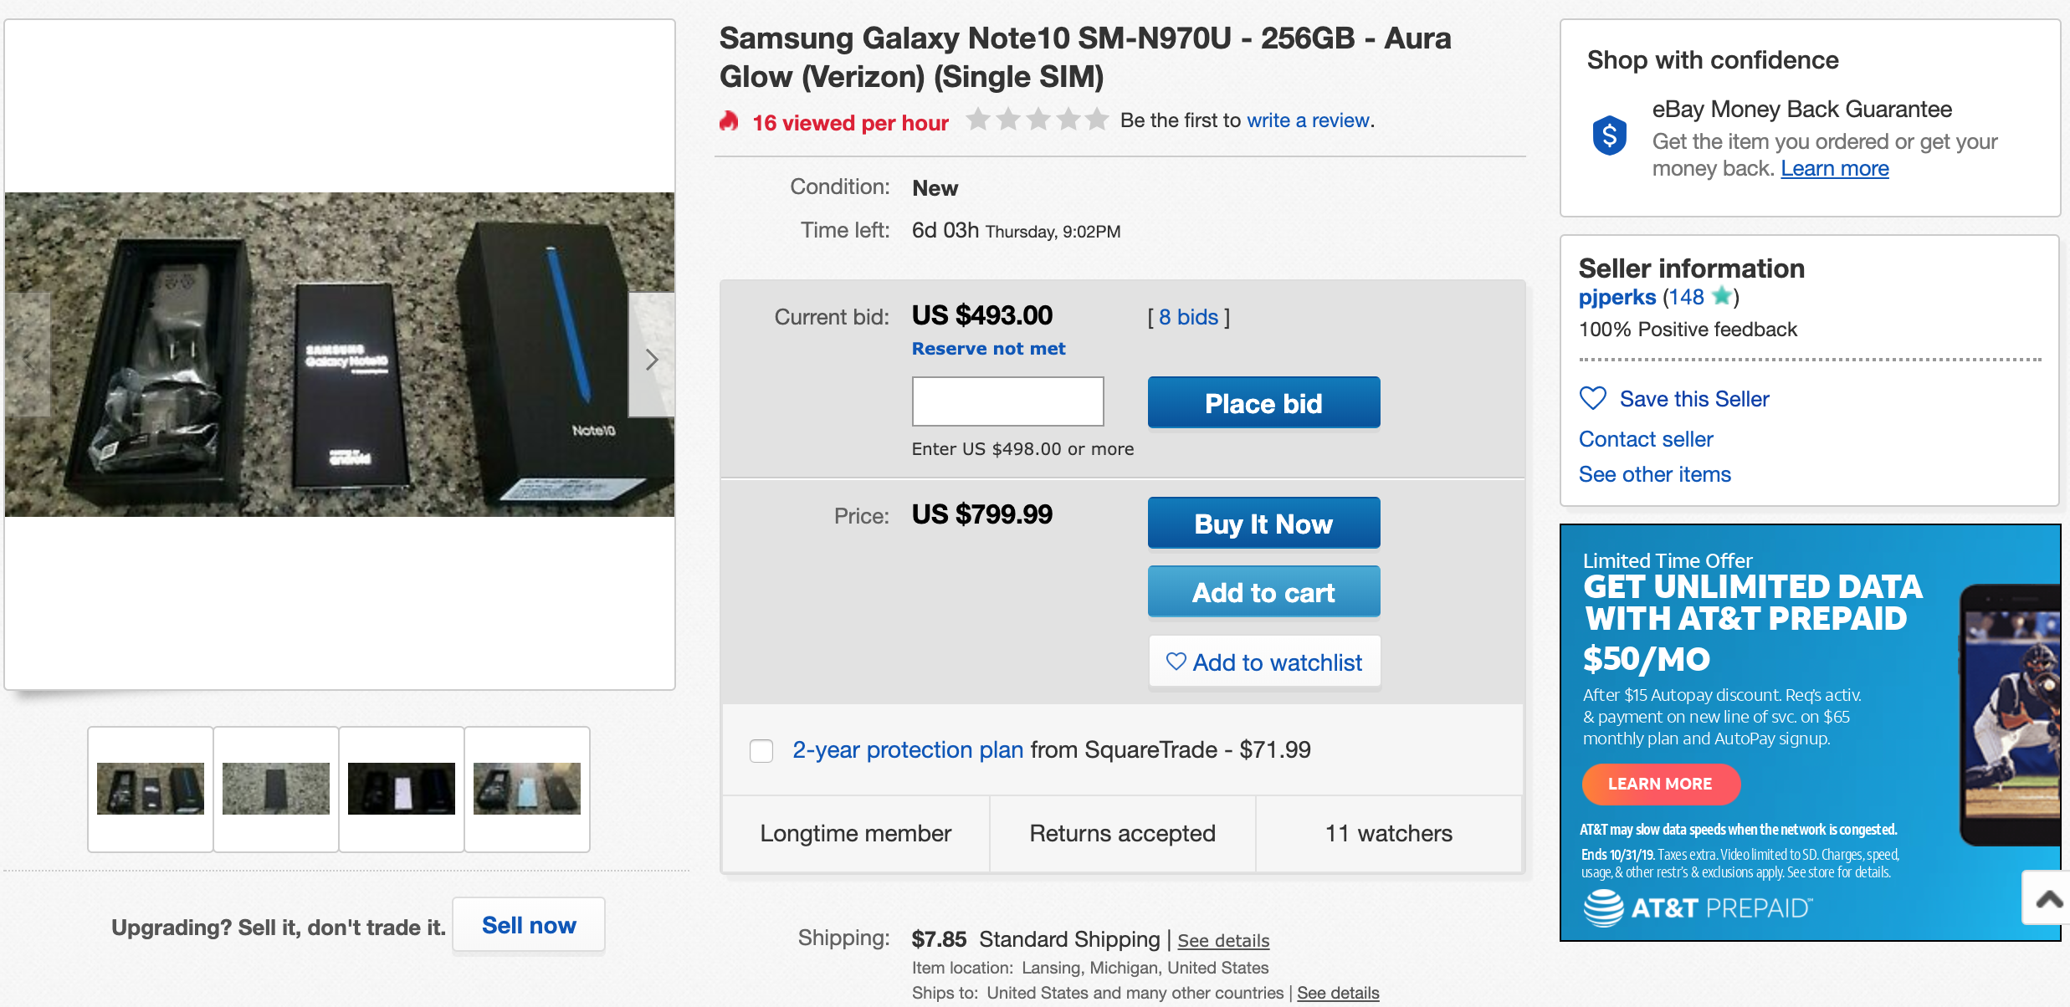The width and height of the screenshot is (2070, 1007).
Task: Add item to watchlist
Action: pyautogui.click(x=1263, y=662)
